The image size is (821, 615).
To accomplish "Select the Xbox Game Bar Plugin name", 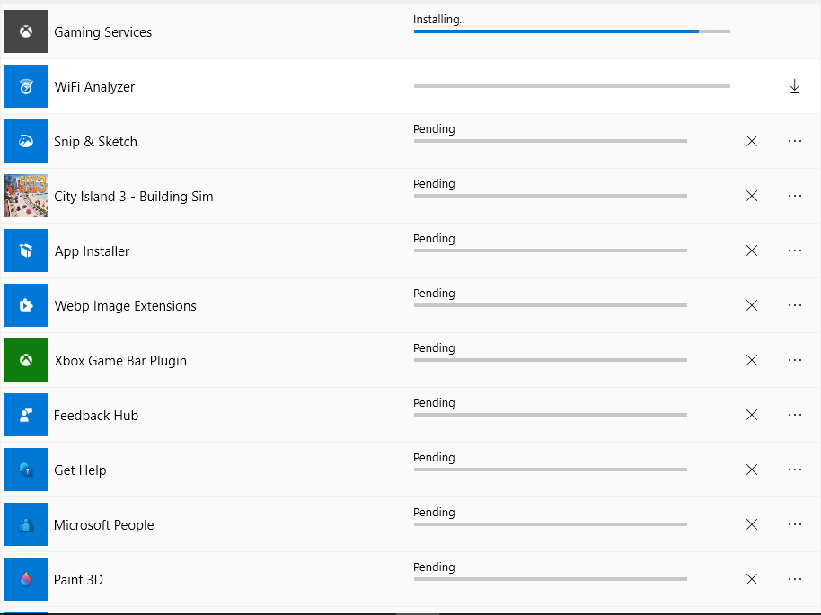I will (x=120, y=361).
